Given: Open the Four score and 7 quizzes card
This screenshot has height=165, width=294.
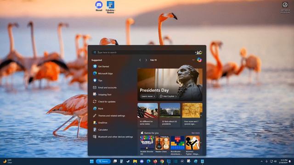Looking at the screenshot, I should 192,115.
